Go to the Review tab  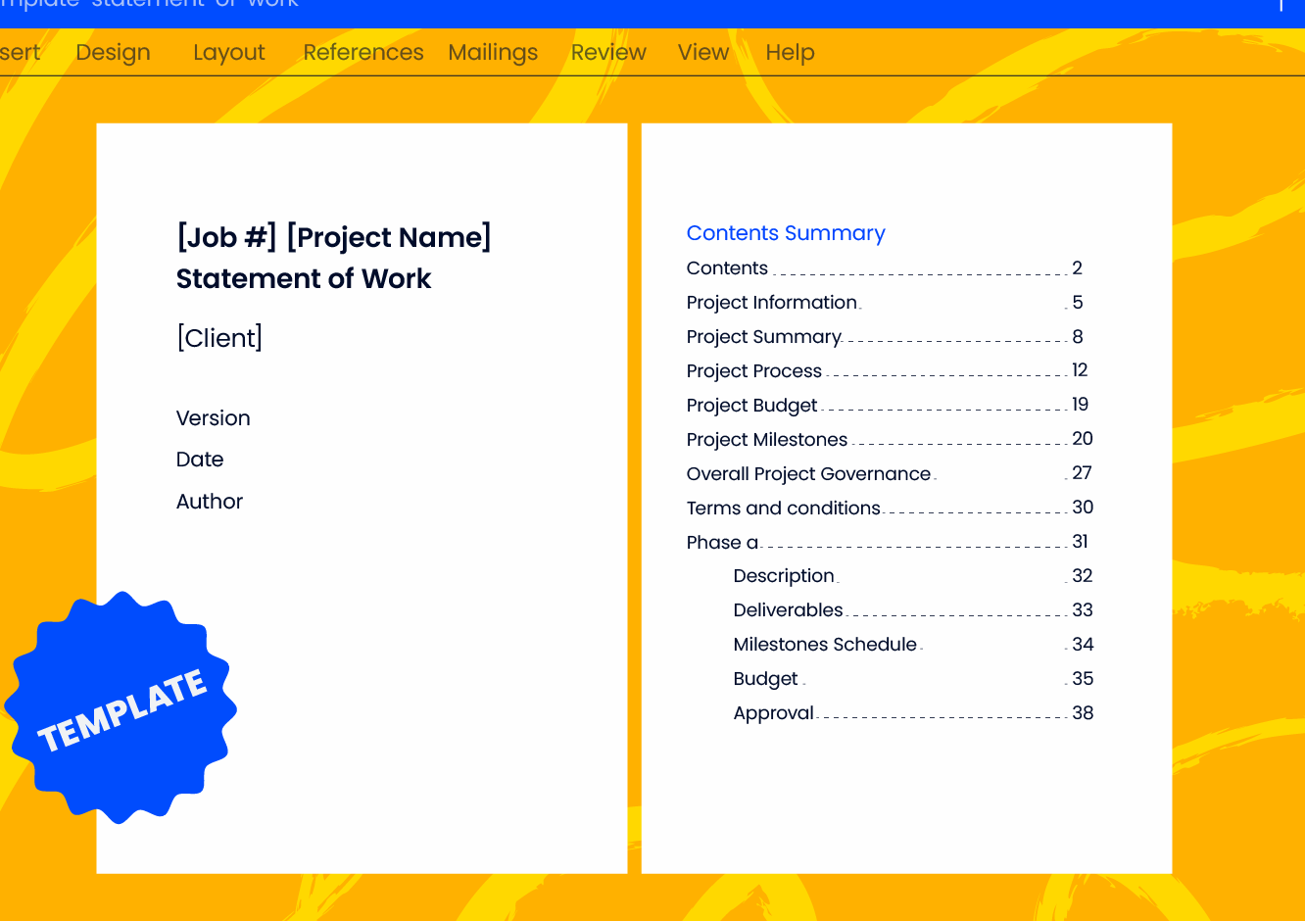(x=608, y=53)
